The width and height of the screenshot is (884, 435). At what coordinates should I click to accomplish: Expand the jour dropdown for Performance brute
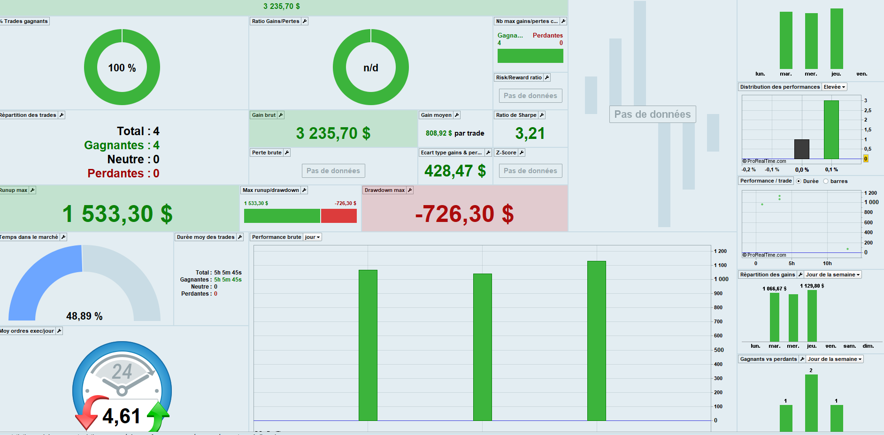(x=312, y=237)
